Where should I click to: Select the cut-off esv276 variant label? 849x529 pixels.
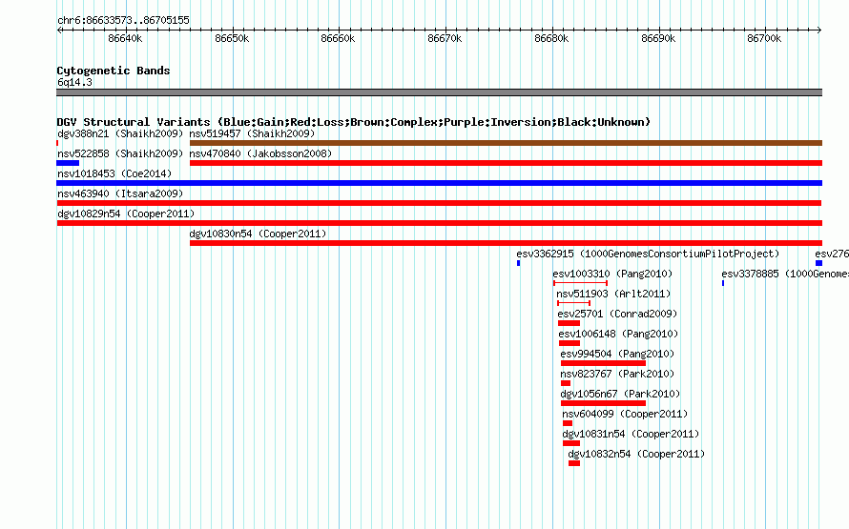tap(832, 254)
